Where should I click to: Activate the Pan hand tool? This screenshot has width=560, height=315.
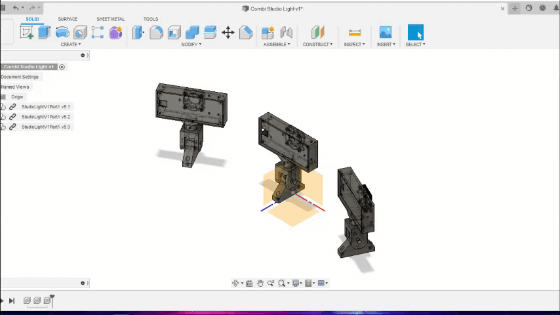[260, 283]
